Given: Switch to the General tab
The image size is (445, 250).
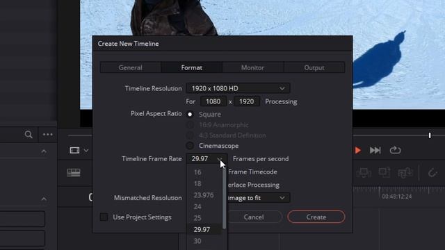Looking at the screenshot, I should pyautogui.click(x=131, y=68).
